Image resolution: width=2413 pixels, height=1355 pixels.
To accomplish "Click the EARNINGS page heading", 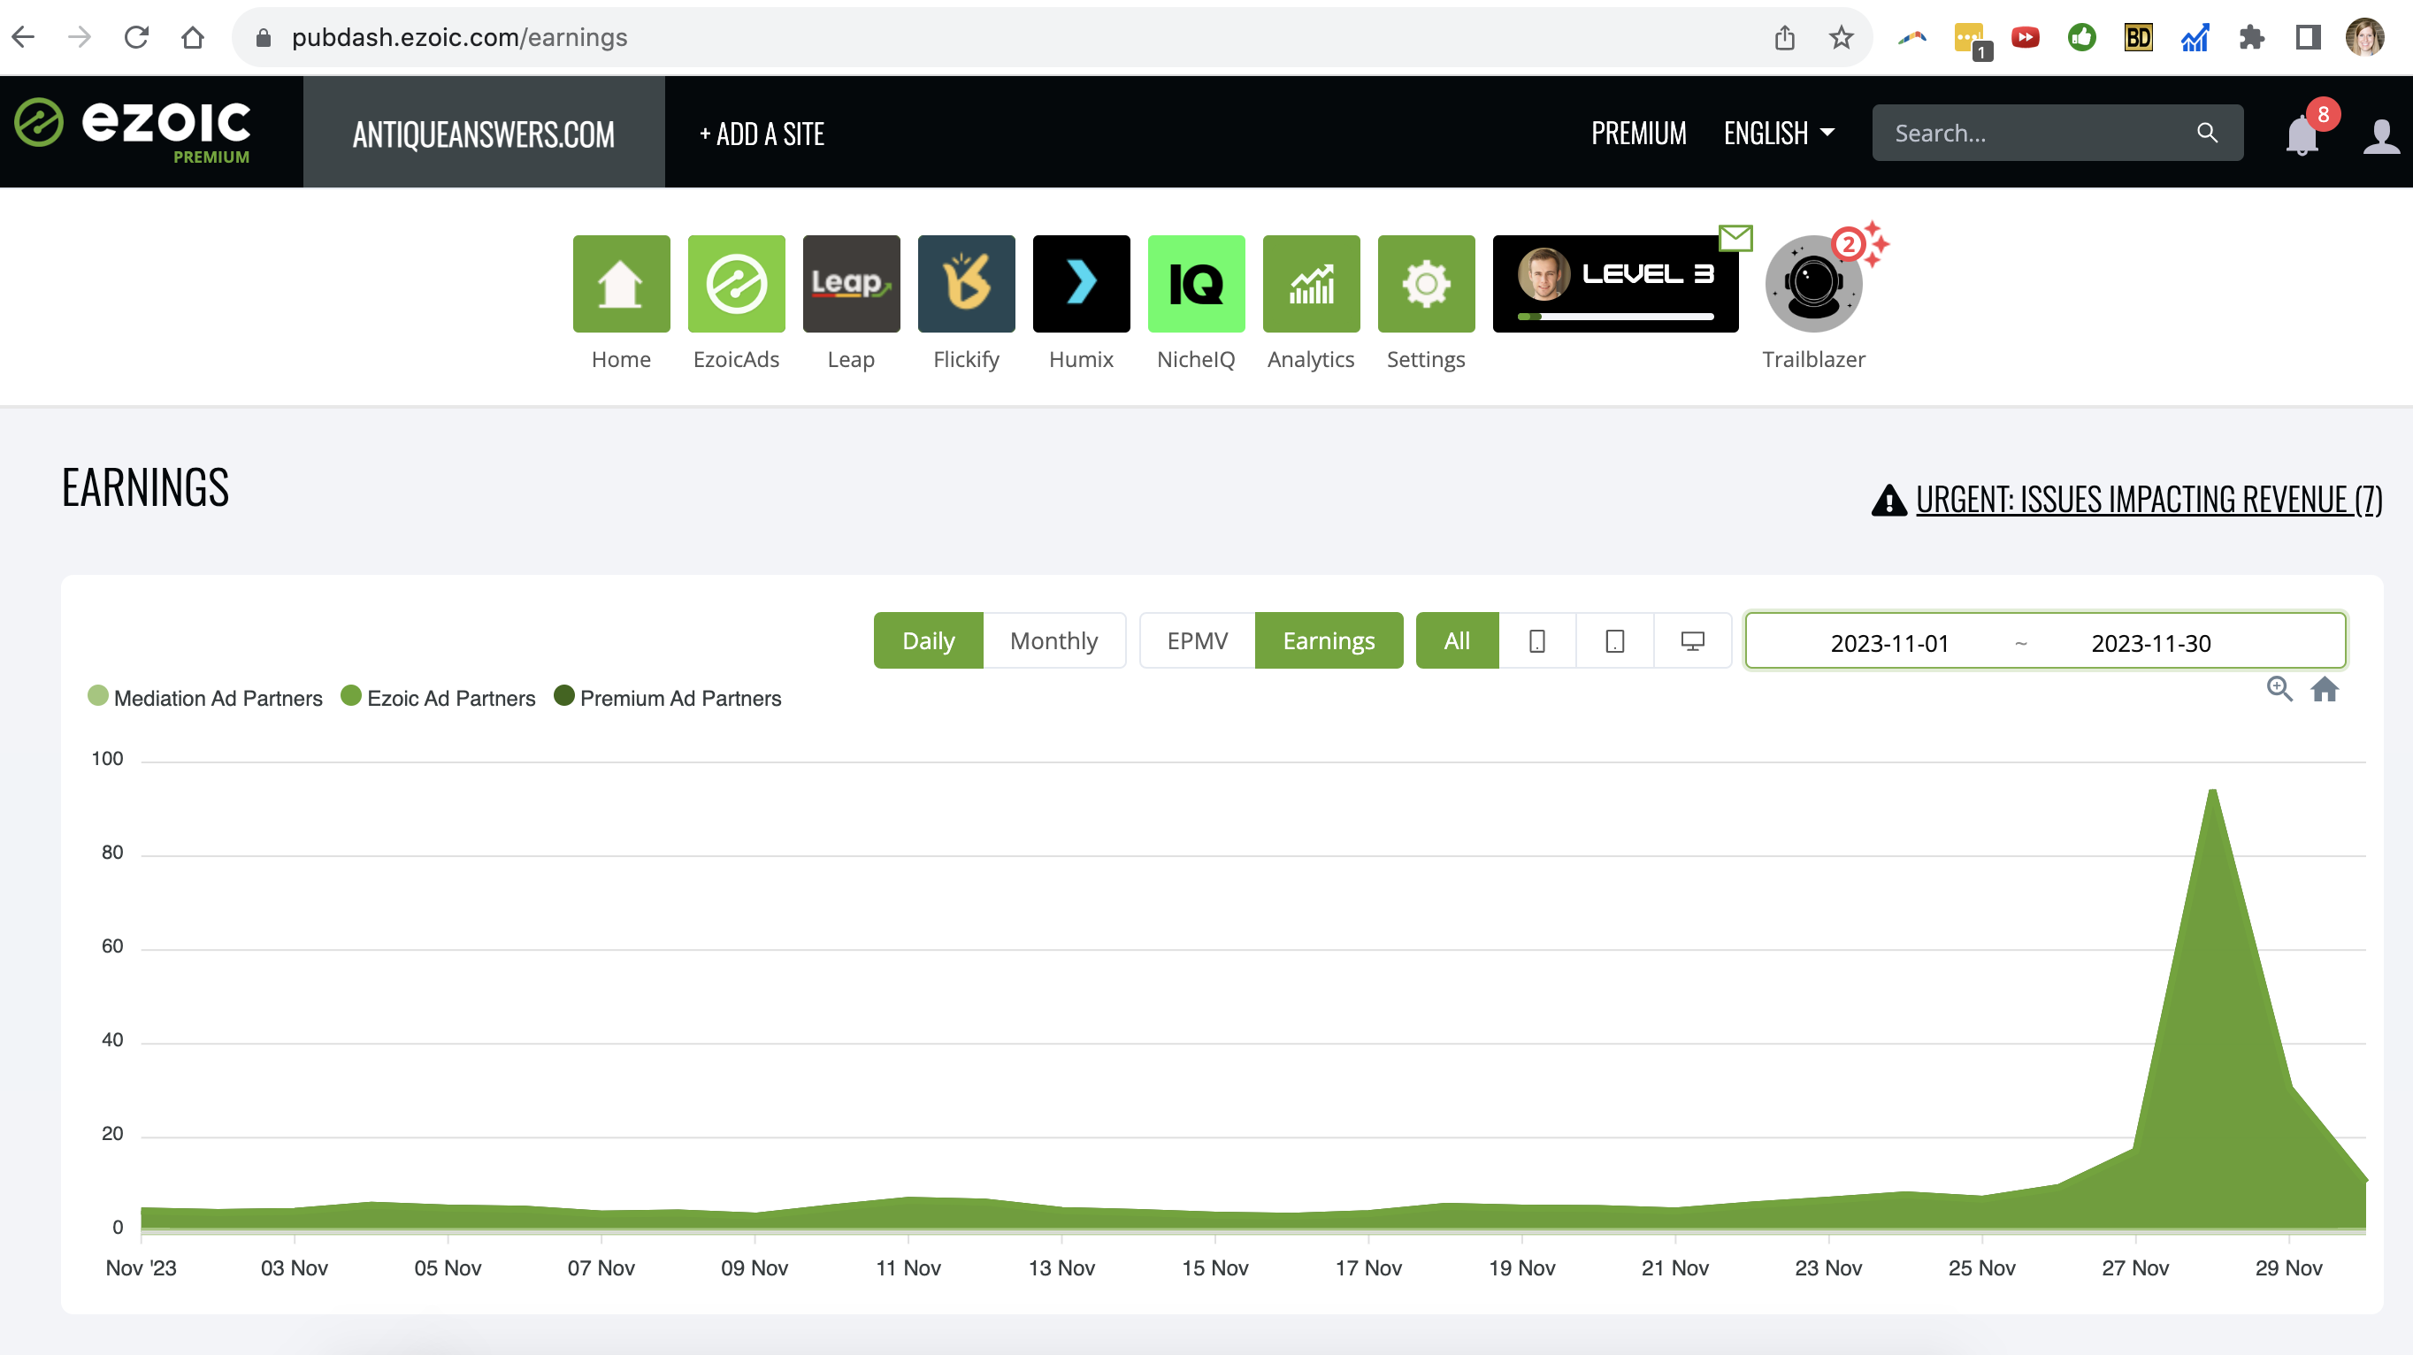I will [145, 488].
